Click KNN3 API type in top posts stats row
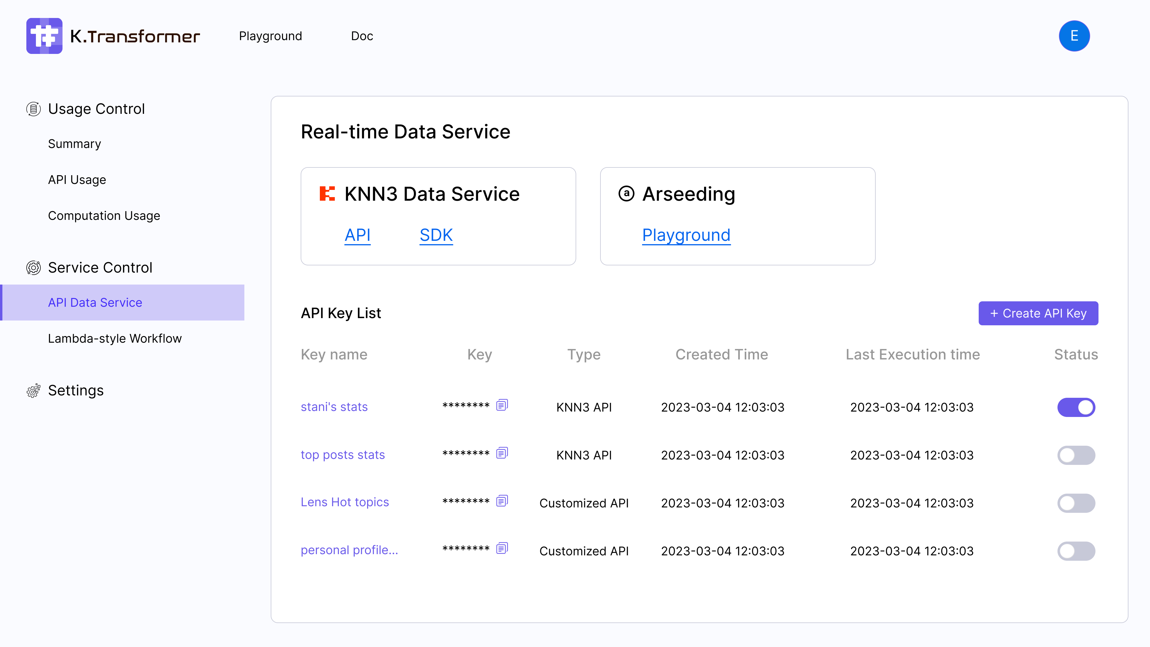The height and width of the screenshot is (647, 1150). tap(584, 455)
